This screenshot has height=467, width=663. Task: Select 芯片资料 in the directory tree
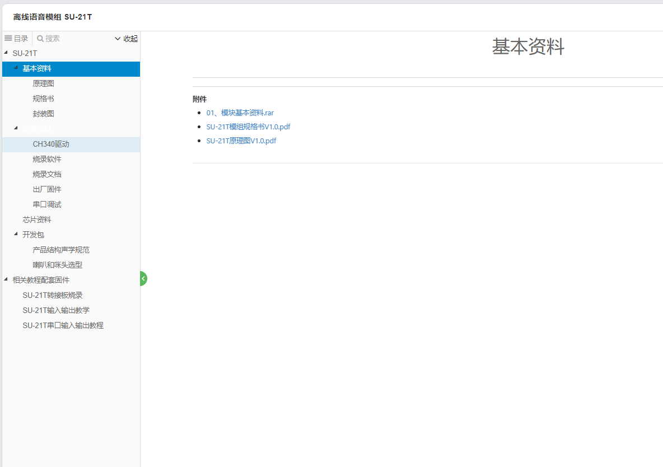(37, 220)
